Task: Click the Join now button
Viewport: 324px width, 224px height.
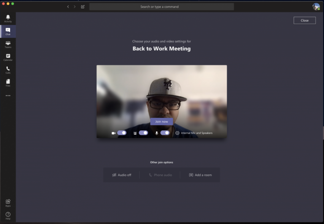Action: point(162,122)
